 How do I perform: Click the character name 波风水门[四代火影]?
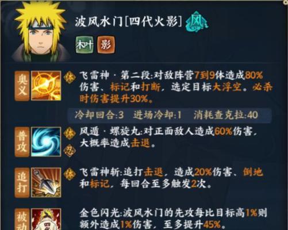click(128, 22)
